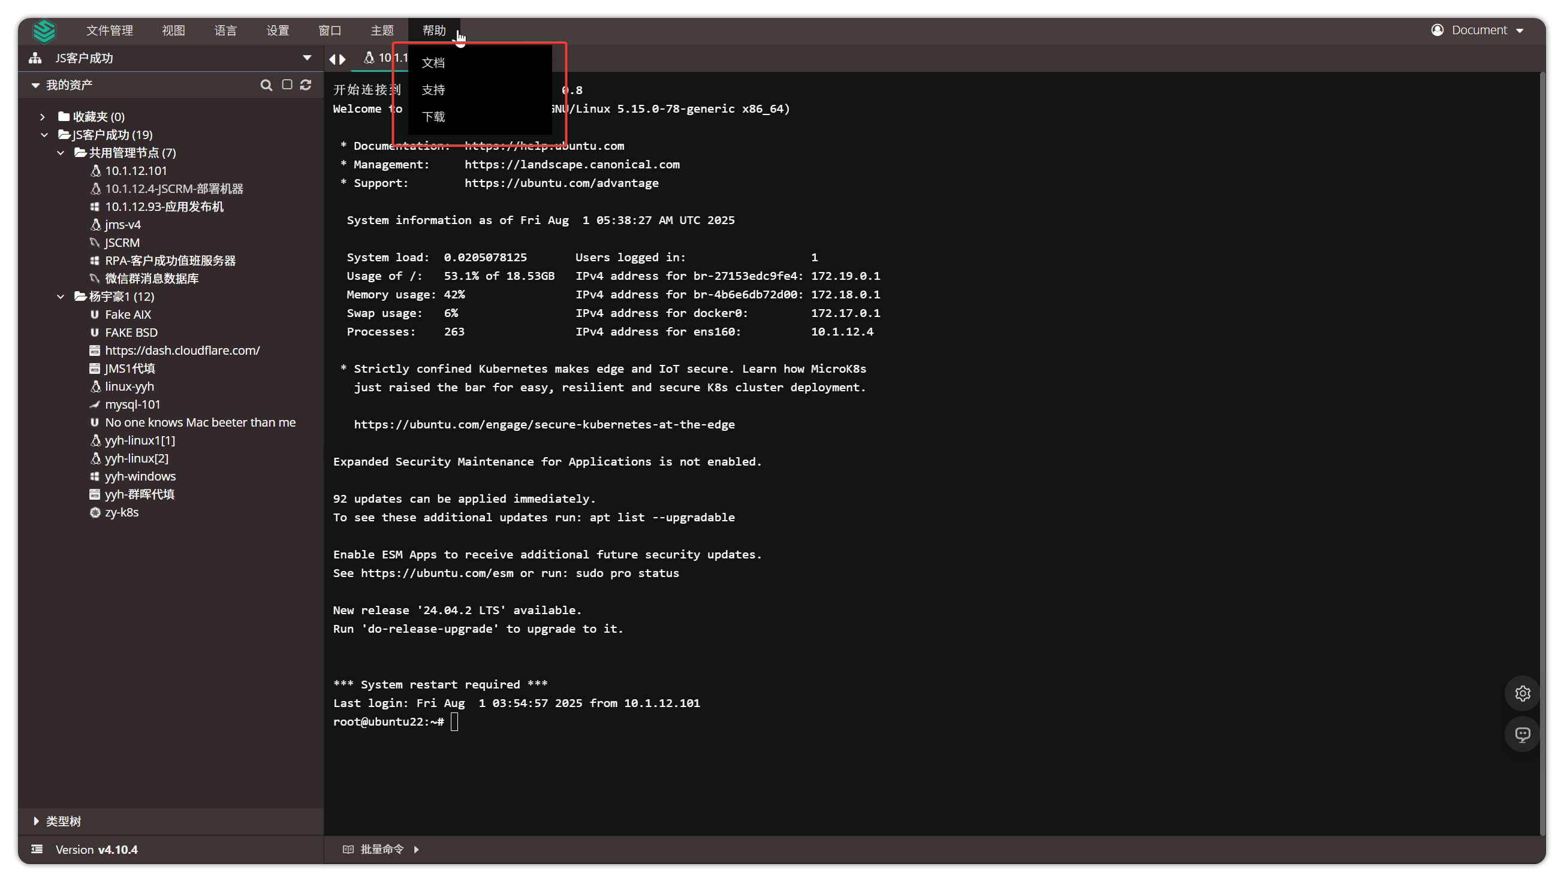Click Windows icon of 10.1.12.93-应用发布机
This screenshot has width=1564, height=876.
pos(95,206)
